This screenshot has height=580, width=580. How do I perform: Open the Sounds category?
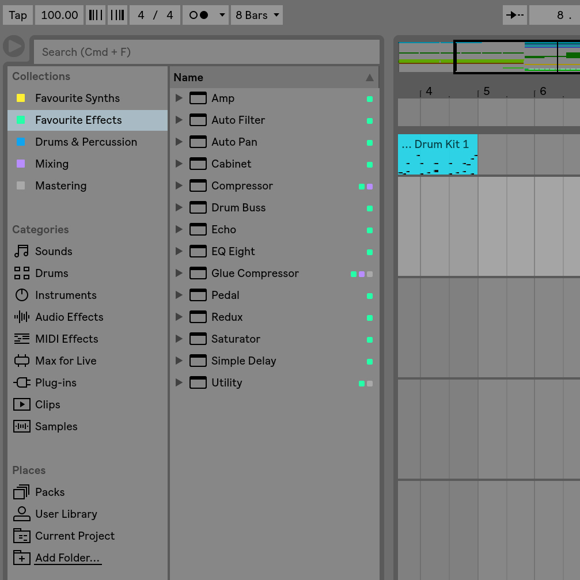coord(88,252)
